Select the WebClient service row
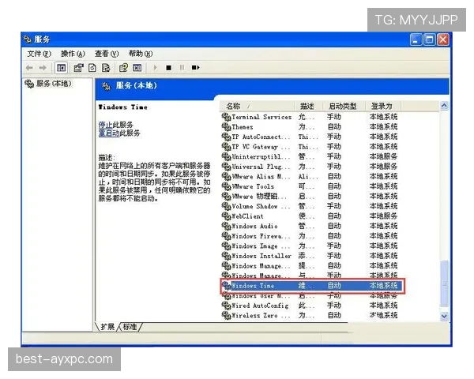This screenshot has width=474, height=379. click(x=310, y=216)
